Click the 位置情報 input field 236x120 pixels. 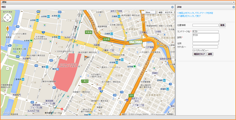point(205,25)
